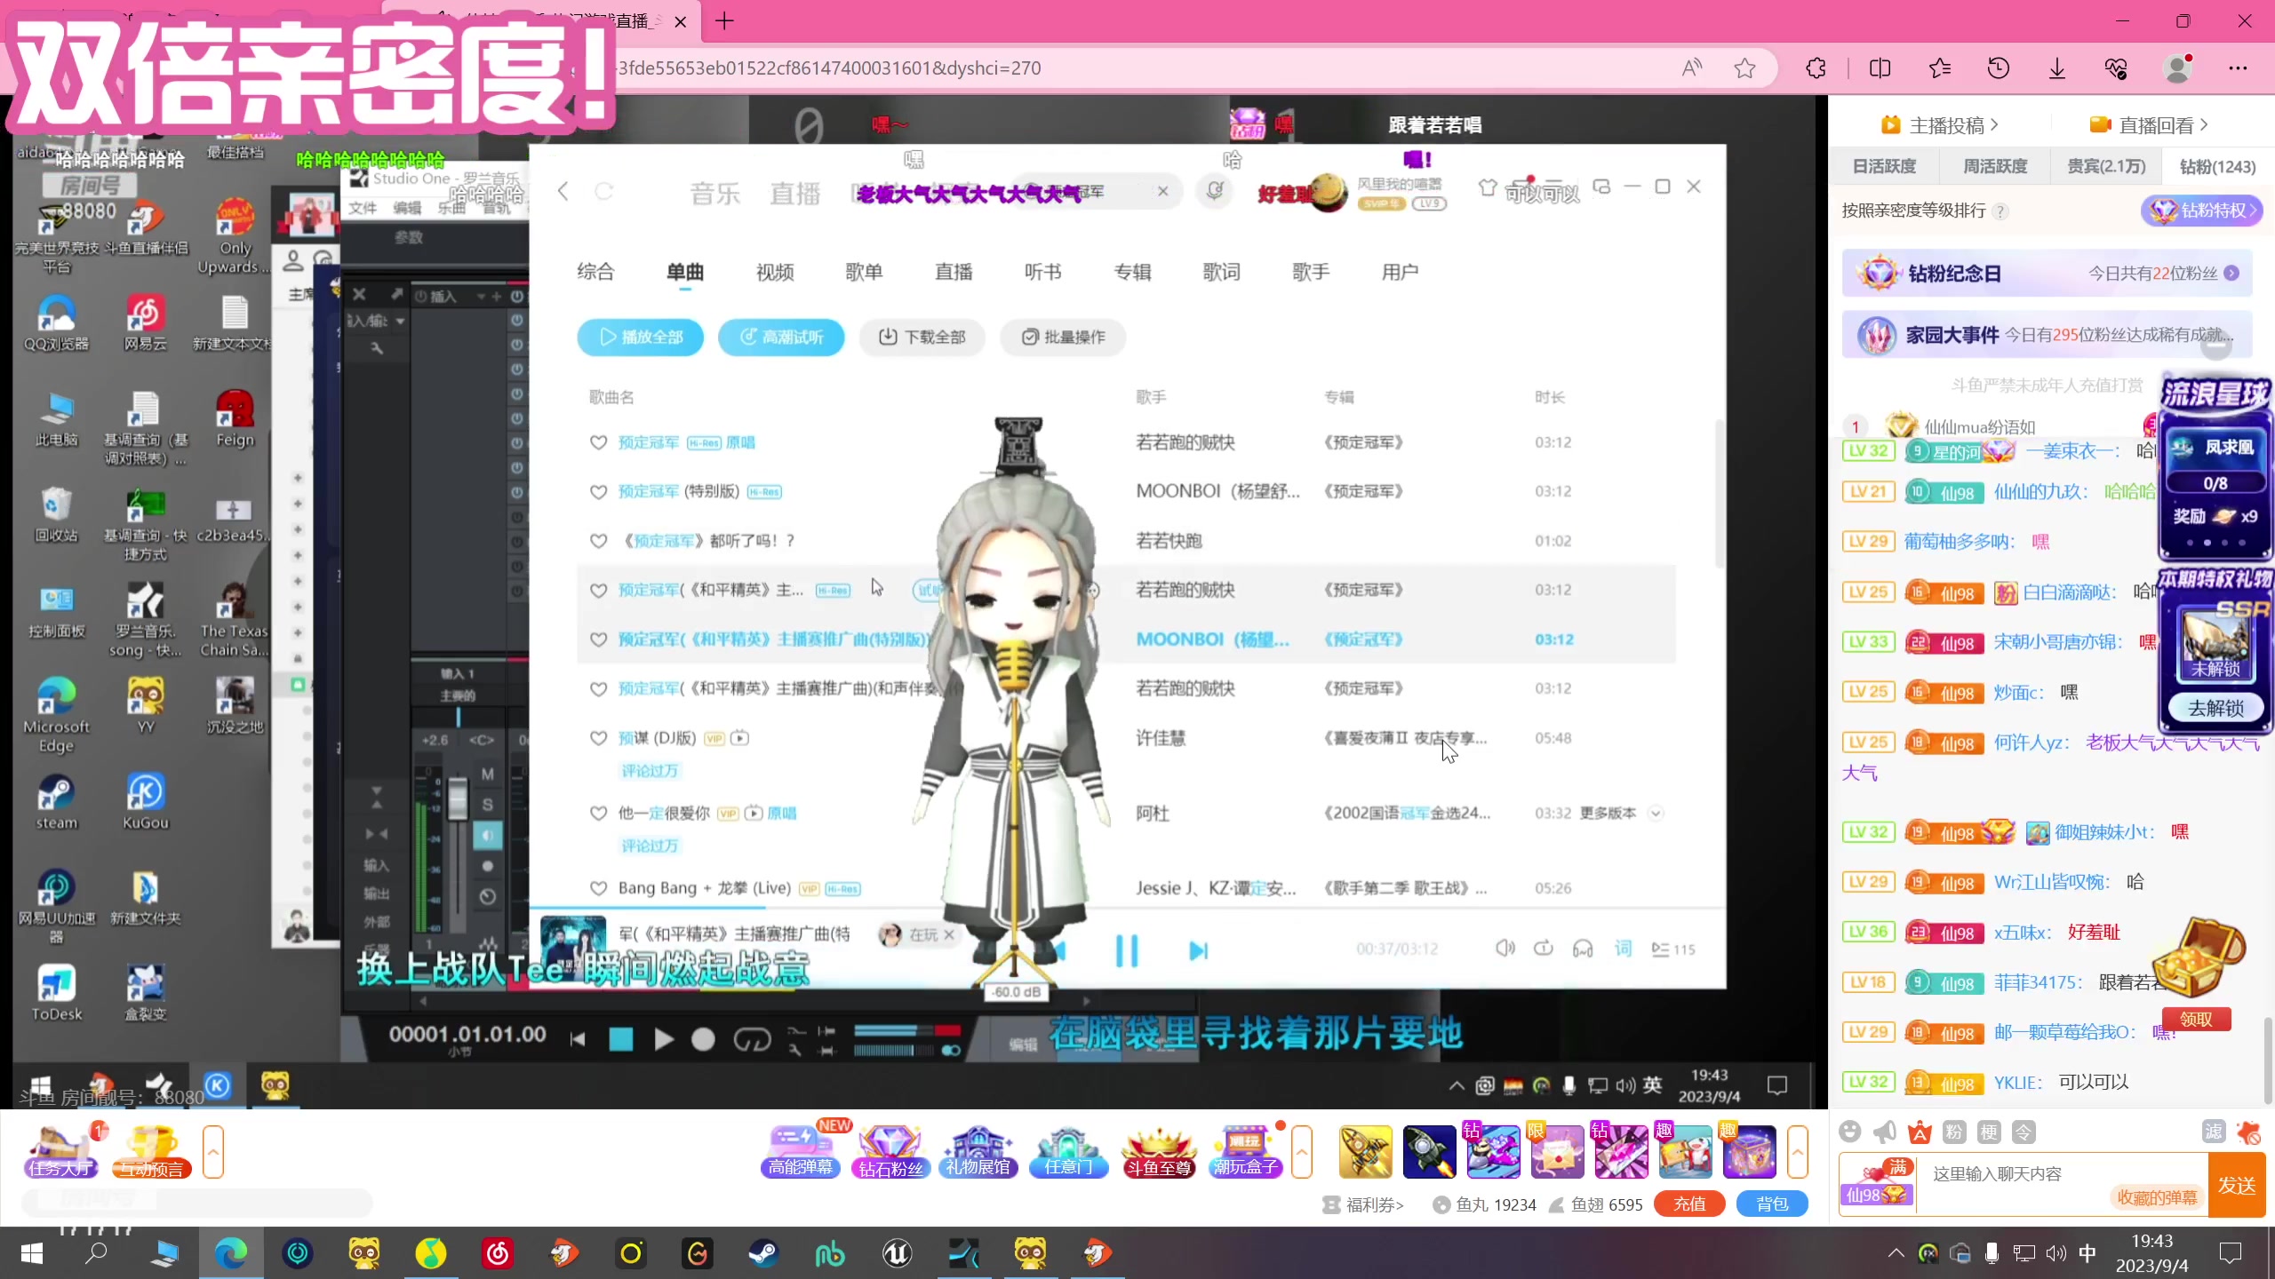The image size is (2275, 1279).
Task: Solo the track with the S button
Action: (486, 804)
